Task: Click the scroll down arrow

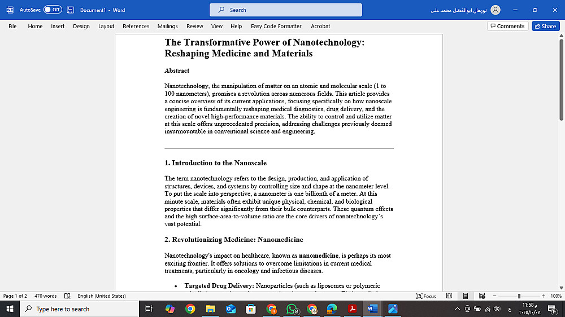Action: [562, 288]
